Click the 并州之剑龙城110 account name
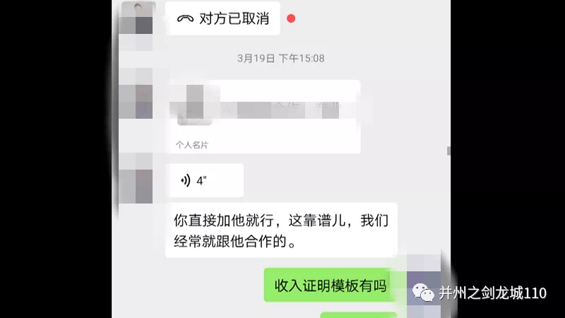 point(492,293)
